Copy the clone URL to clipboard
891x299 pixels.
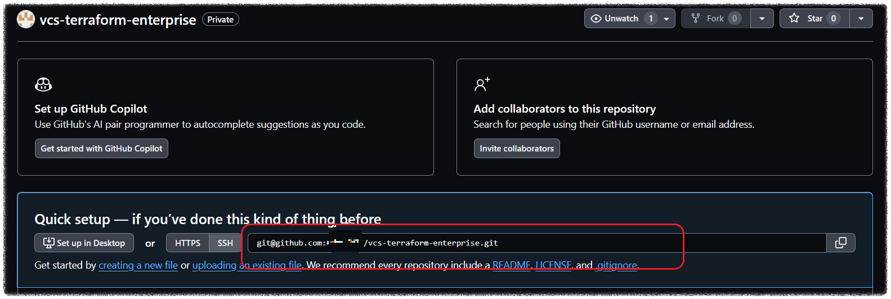point(841,243)
